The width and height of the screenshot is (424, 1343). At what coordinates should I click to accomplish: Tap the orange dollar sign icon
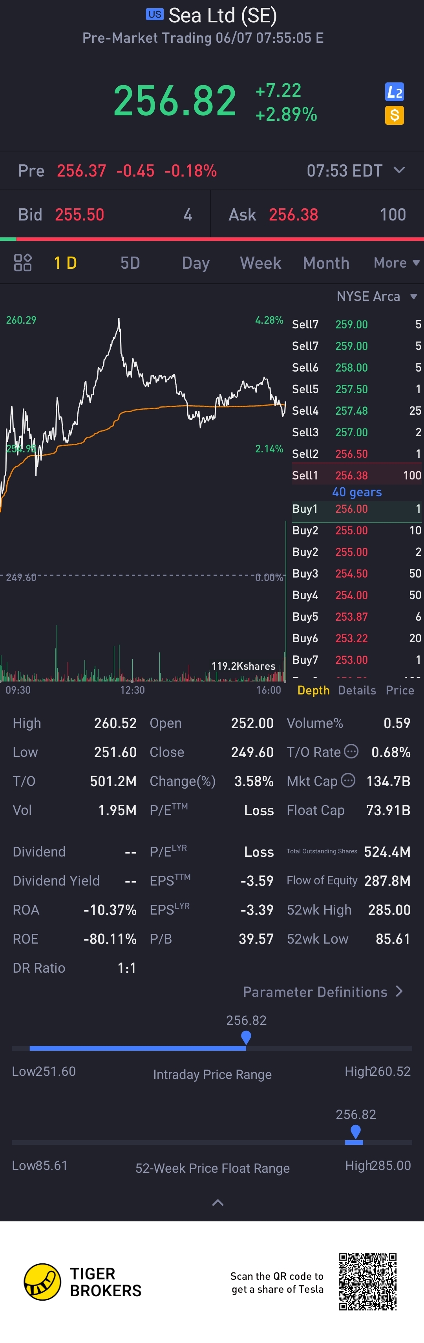pos(394,115)
